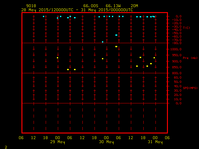
Task: Click the leftmost yellow pressure data point
Action: click(x=58, y=58)
